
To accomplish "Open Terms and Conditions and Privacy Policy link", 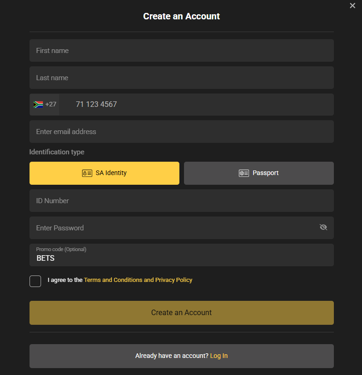I will tap(138, 280).
